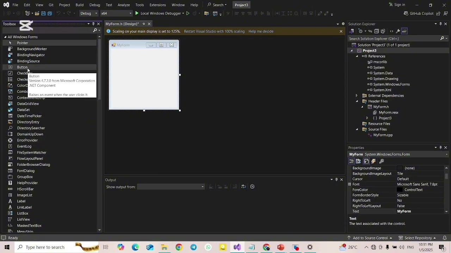Select ListBox control in Toolbox
The width and height of the screenshot is (451, 253).
pos(23,213)
